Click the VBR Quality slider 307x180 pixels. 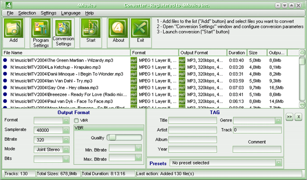125,137
